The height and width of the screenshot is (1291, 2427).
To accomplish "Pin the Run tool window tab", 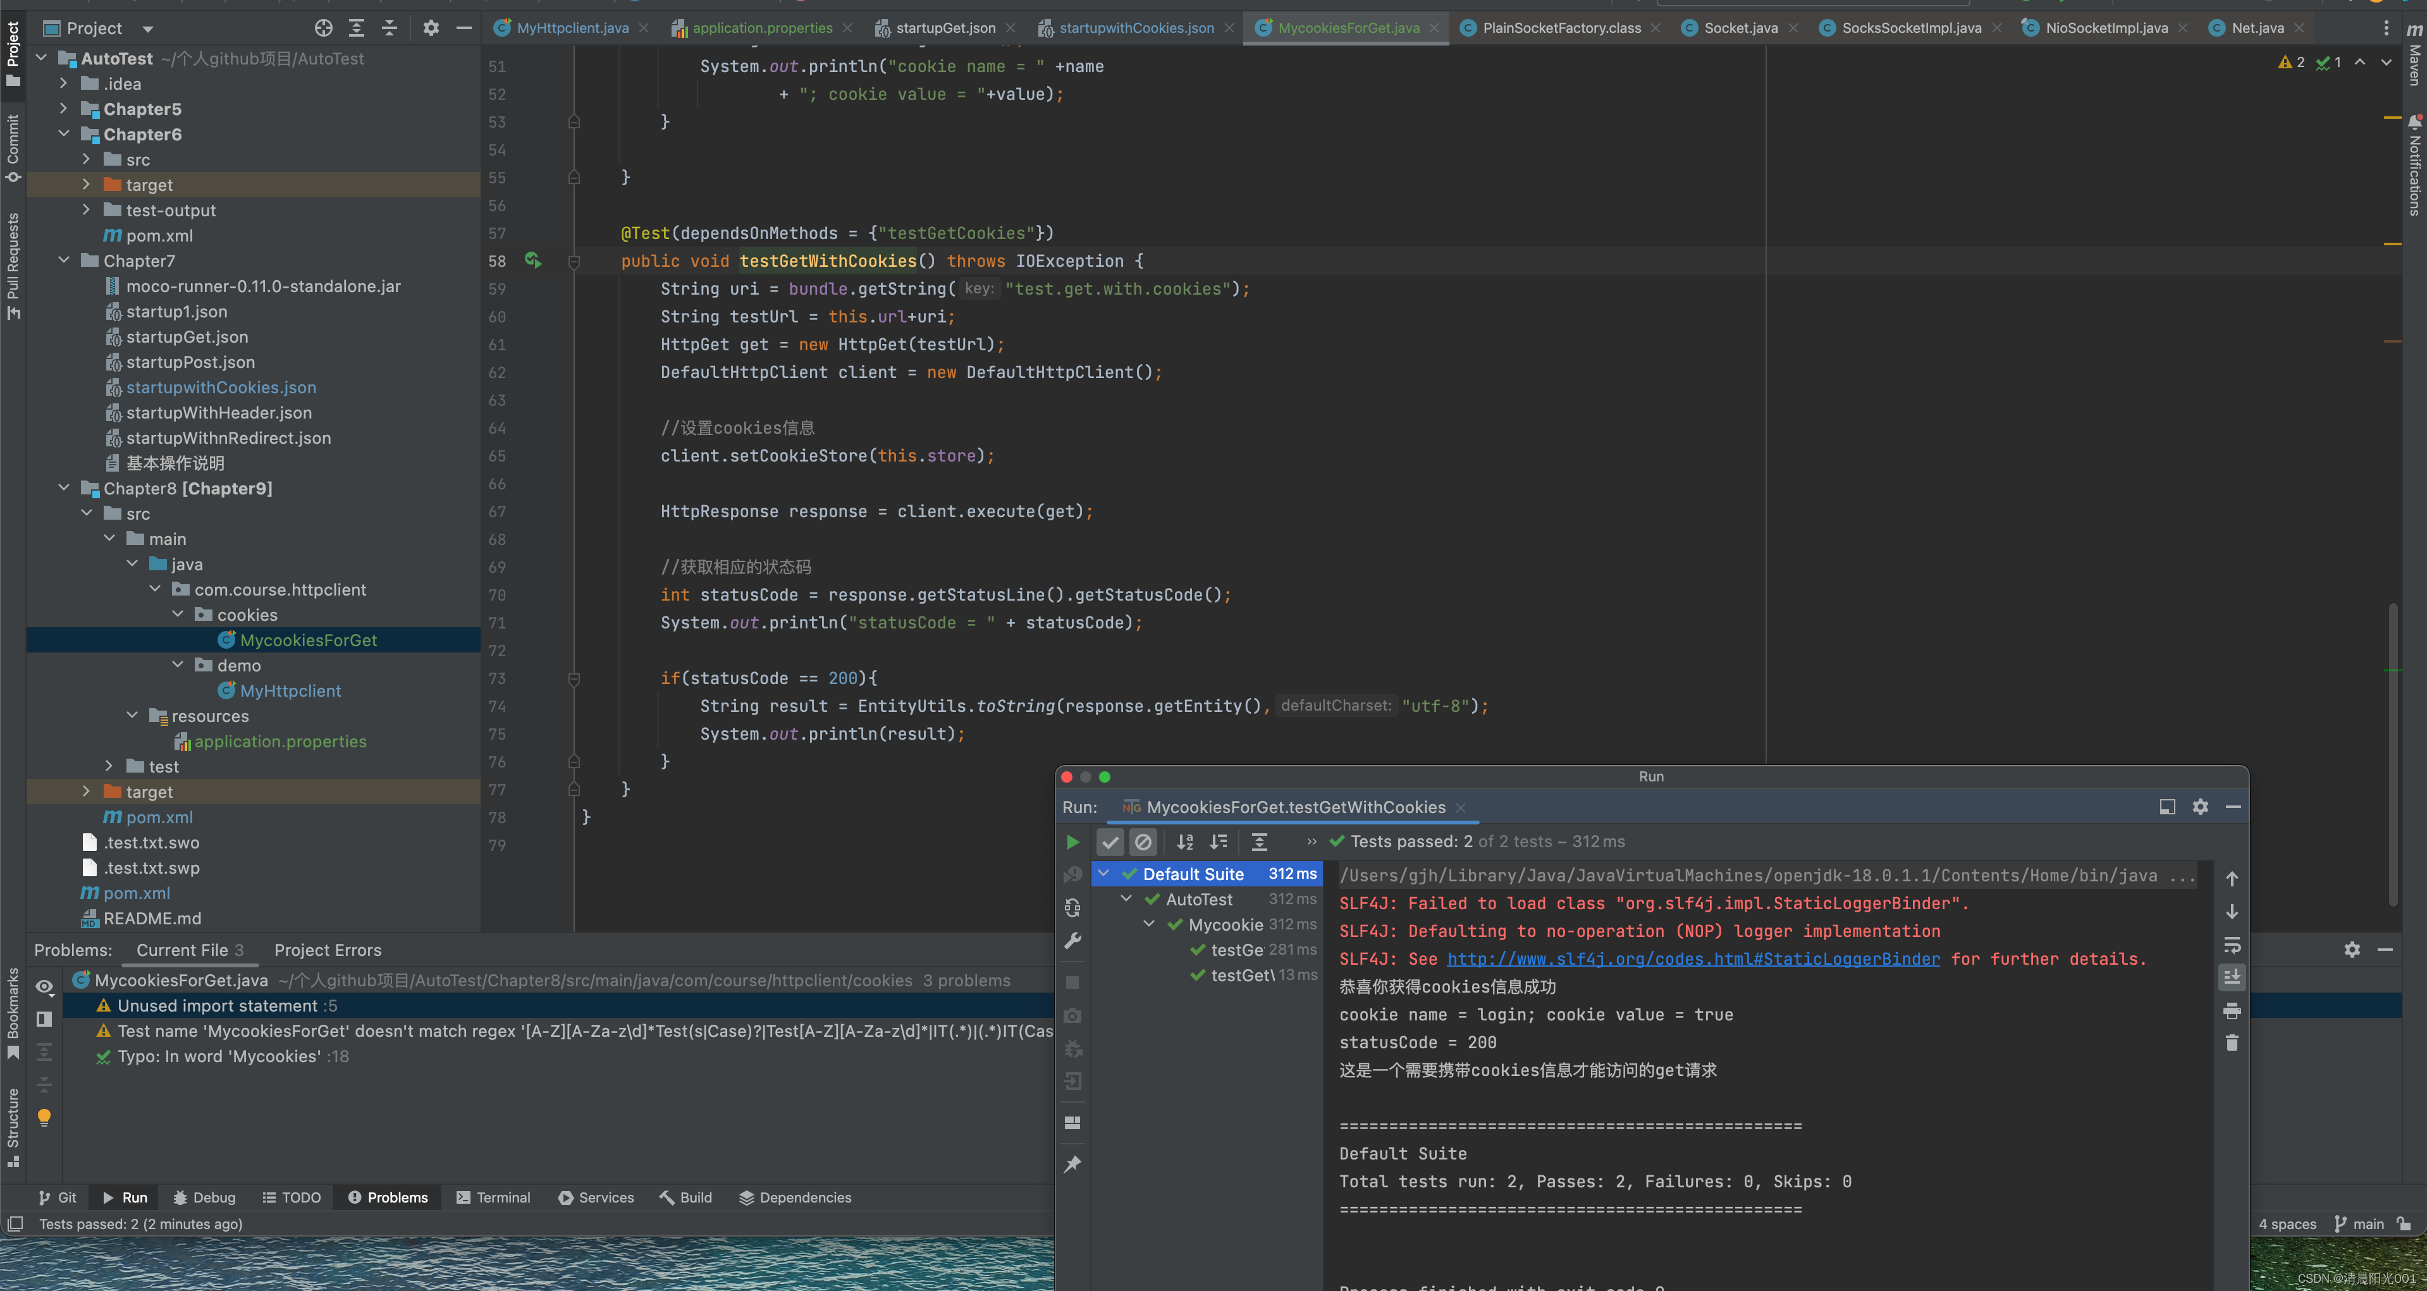I will [1072, 1165].
